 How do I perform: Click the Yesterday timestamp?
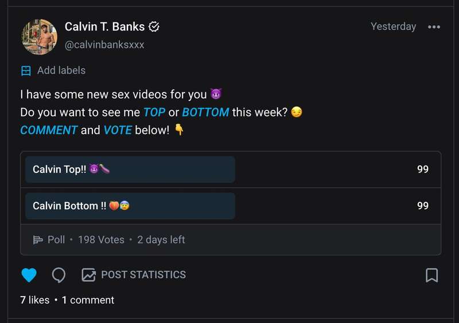point(393,26)
